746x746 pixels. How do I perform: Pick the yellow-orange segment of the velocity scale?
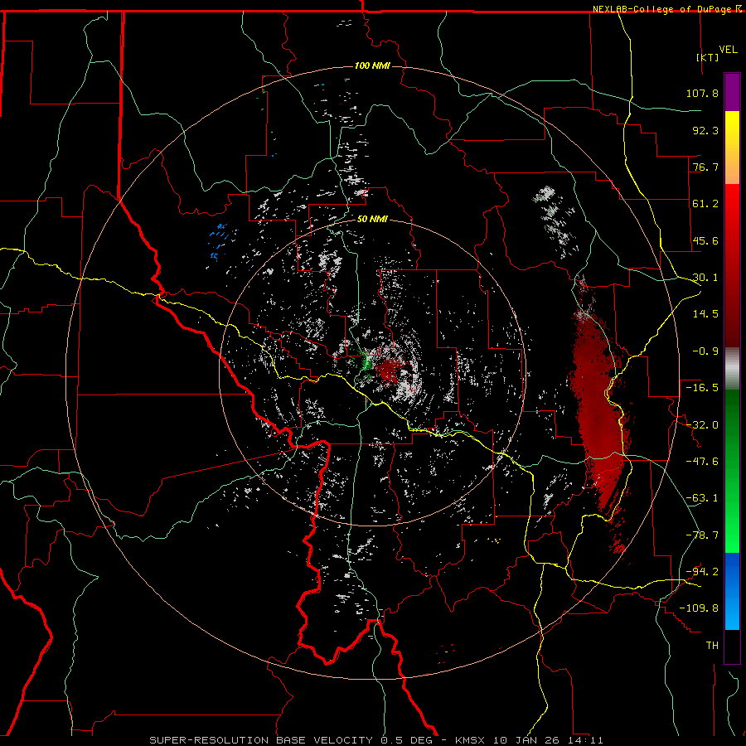(732, 148)
